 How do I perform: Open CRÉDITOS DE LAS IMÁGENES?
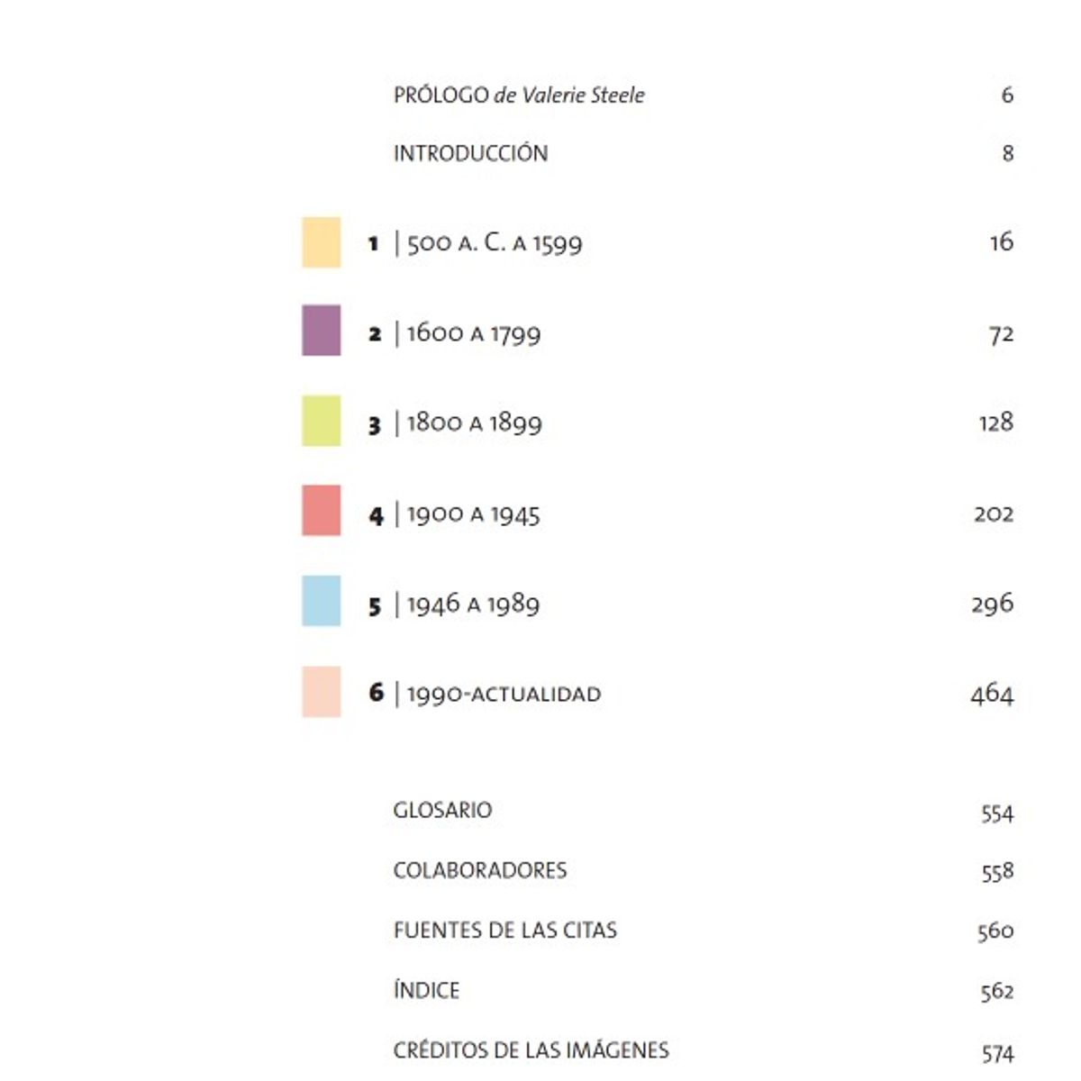[531, 1049]
